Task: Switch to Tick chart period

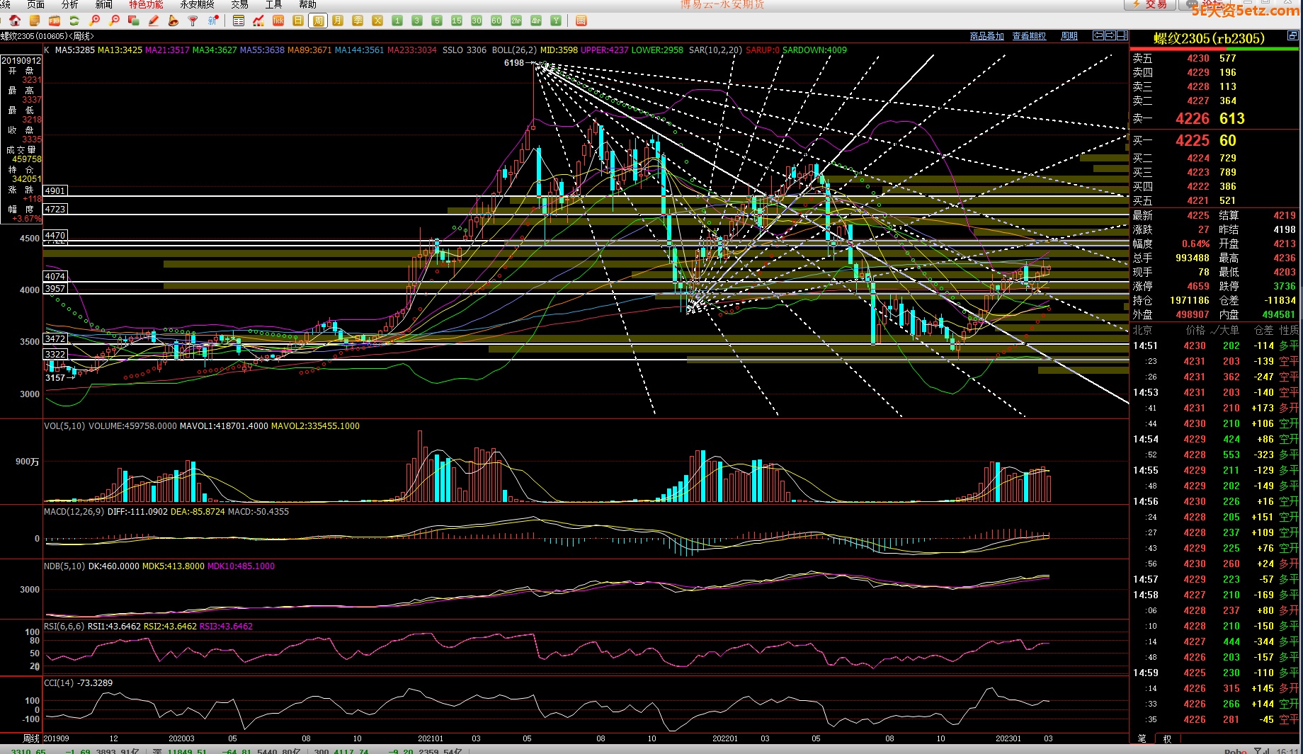Action: point(278,21)
